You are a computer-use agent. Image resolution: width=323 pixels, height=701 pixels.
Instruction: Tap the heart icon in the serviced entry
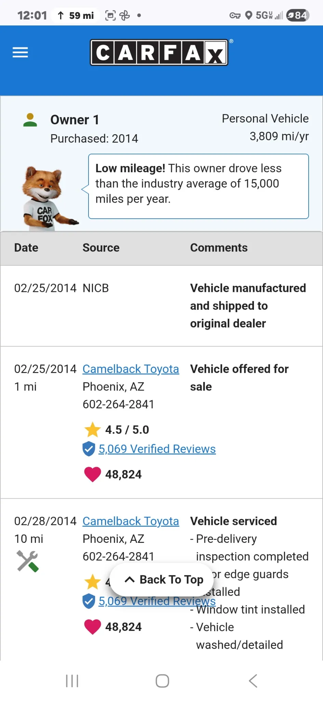point(92,627)
